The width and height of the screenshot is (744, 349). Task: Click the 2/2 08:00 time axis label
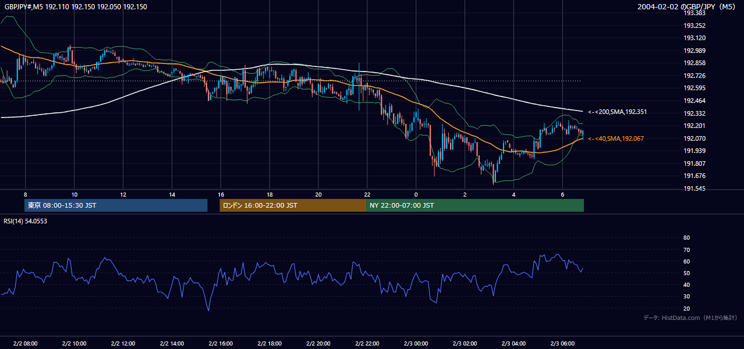(25, 343)
